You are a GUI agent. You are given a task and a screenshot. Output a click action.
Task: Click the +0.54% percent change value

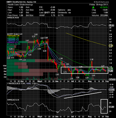tap(104, 7)
